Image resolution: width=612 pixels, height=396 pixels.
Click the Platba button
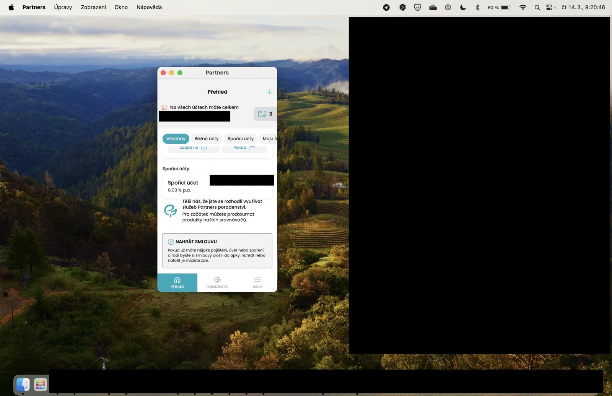click(x=244, y=148)
